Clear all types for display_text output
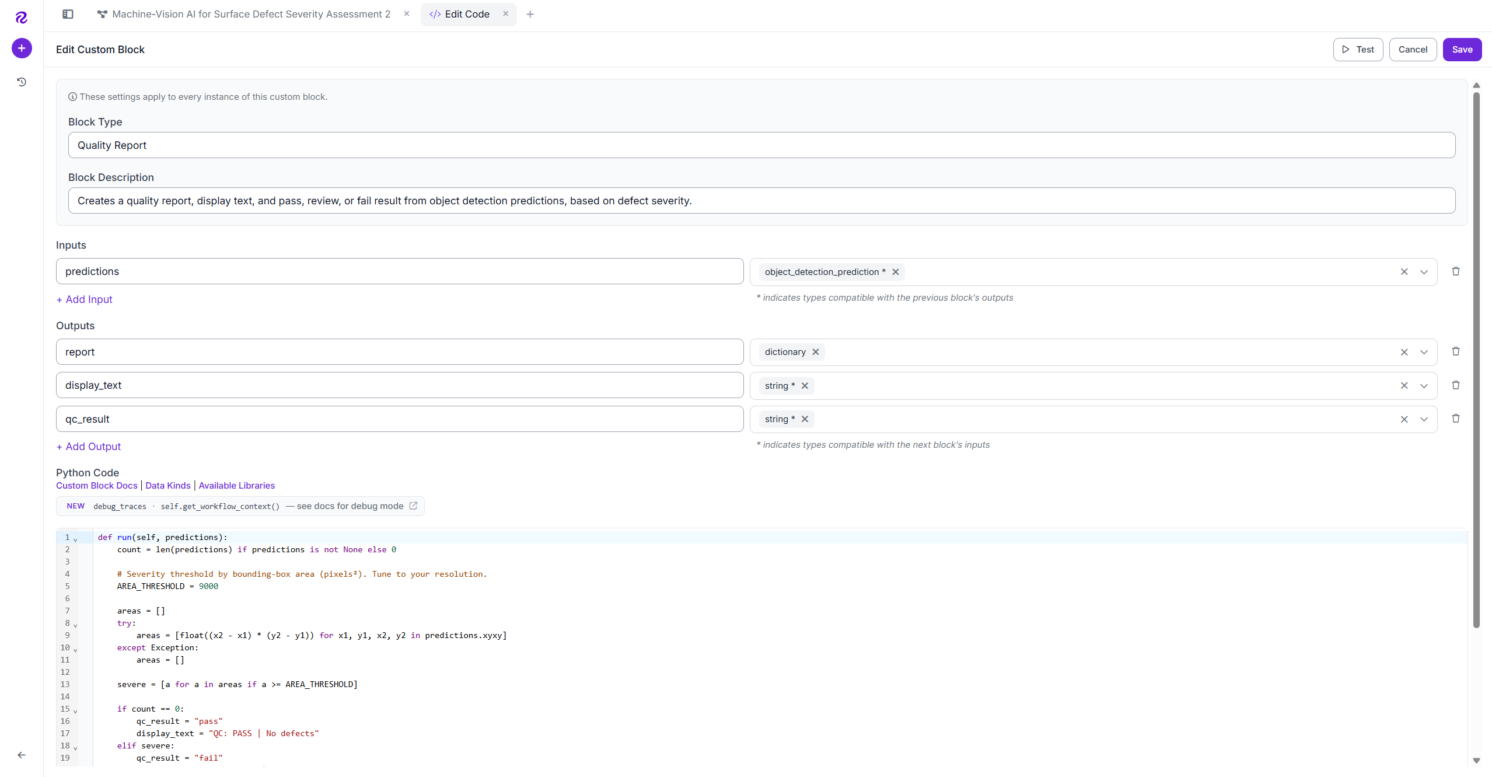The height and width of the screenshot is (777, 1492). coord(1404,386)
